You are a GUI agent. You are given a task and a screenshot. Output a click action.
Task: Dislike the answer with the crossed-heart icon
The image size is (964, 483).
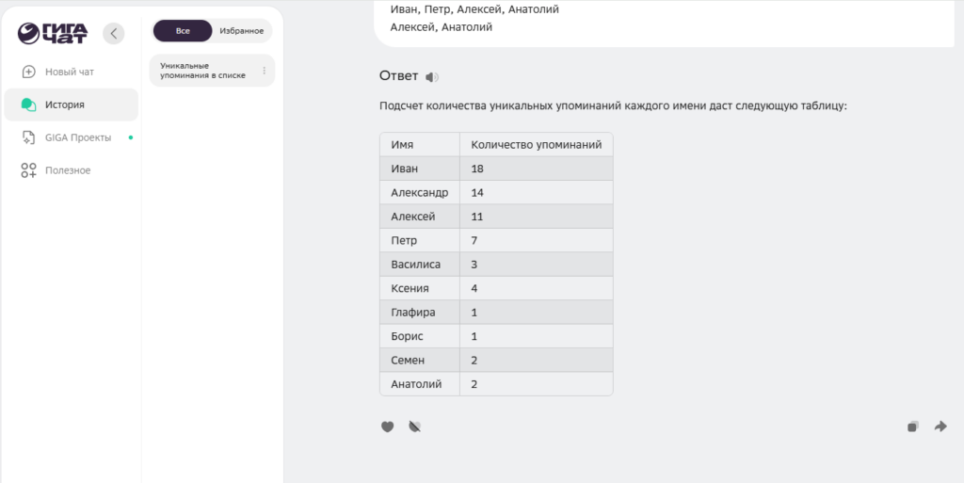414,427
